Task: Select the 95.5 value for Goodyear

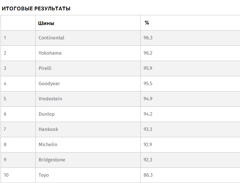Action: [x=148, y=83]
